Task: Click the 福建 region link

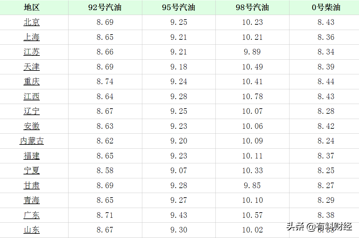Action: (32, 156)
